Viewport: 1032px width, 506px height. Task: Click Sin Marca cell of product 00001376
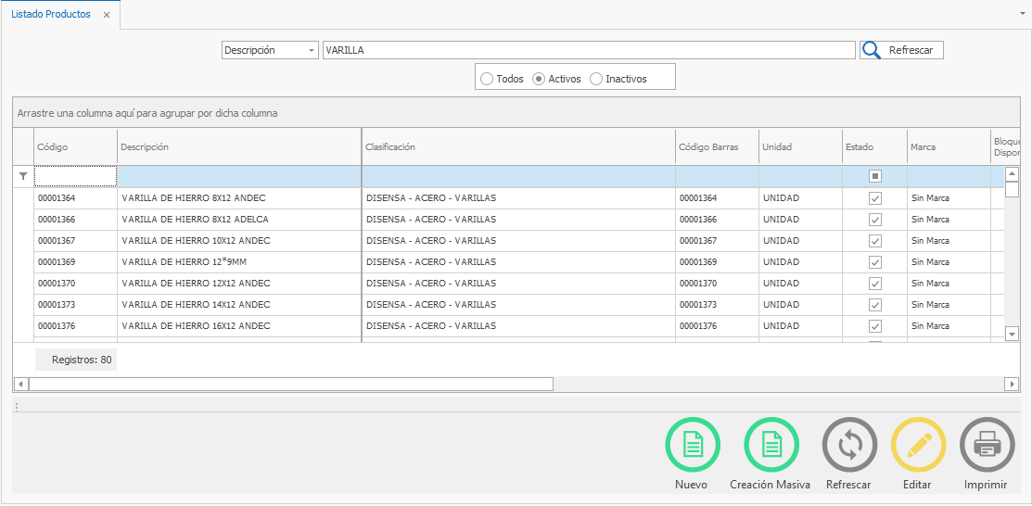[x=949, y=325]
